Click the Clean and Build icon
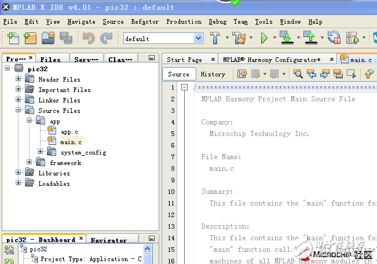Screen dimensions: 377x264 coord(239,38)
